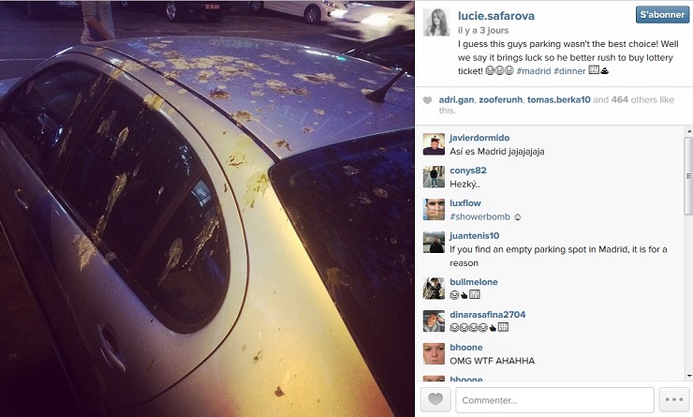Click the comments scrollbar down arrow
This screenshot has height=417, width=693.
pos(688,377)
